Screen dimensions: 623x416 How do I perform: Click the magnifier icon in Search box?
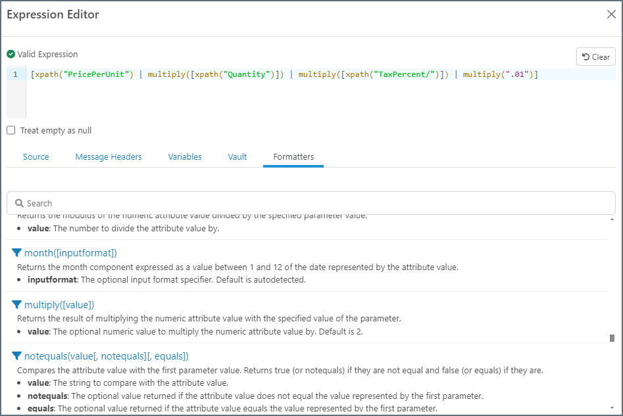pos(19,204)
